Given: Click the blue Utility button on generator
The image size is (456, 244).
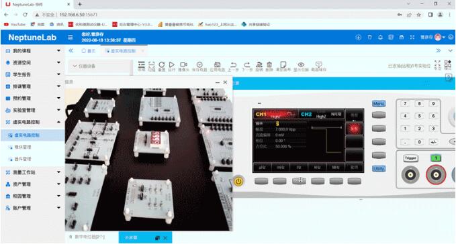Looking at the screenshot, I should (x=379, y=168).
